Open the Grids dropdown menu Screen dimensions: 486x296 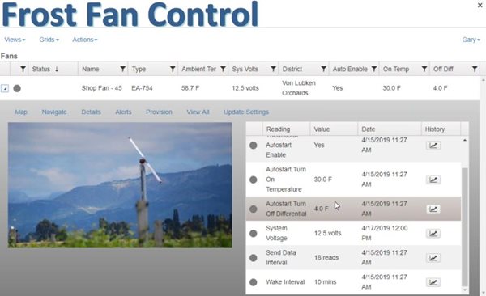[49, 40]
